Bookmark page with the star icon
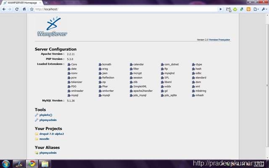Image resolution: width=269 pixels, height=168 pixels. [x=32, y=9]
